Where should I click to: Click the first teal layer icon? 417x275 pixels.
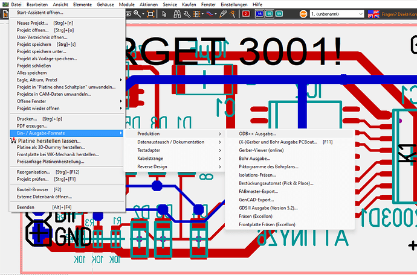pos(269,14)
